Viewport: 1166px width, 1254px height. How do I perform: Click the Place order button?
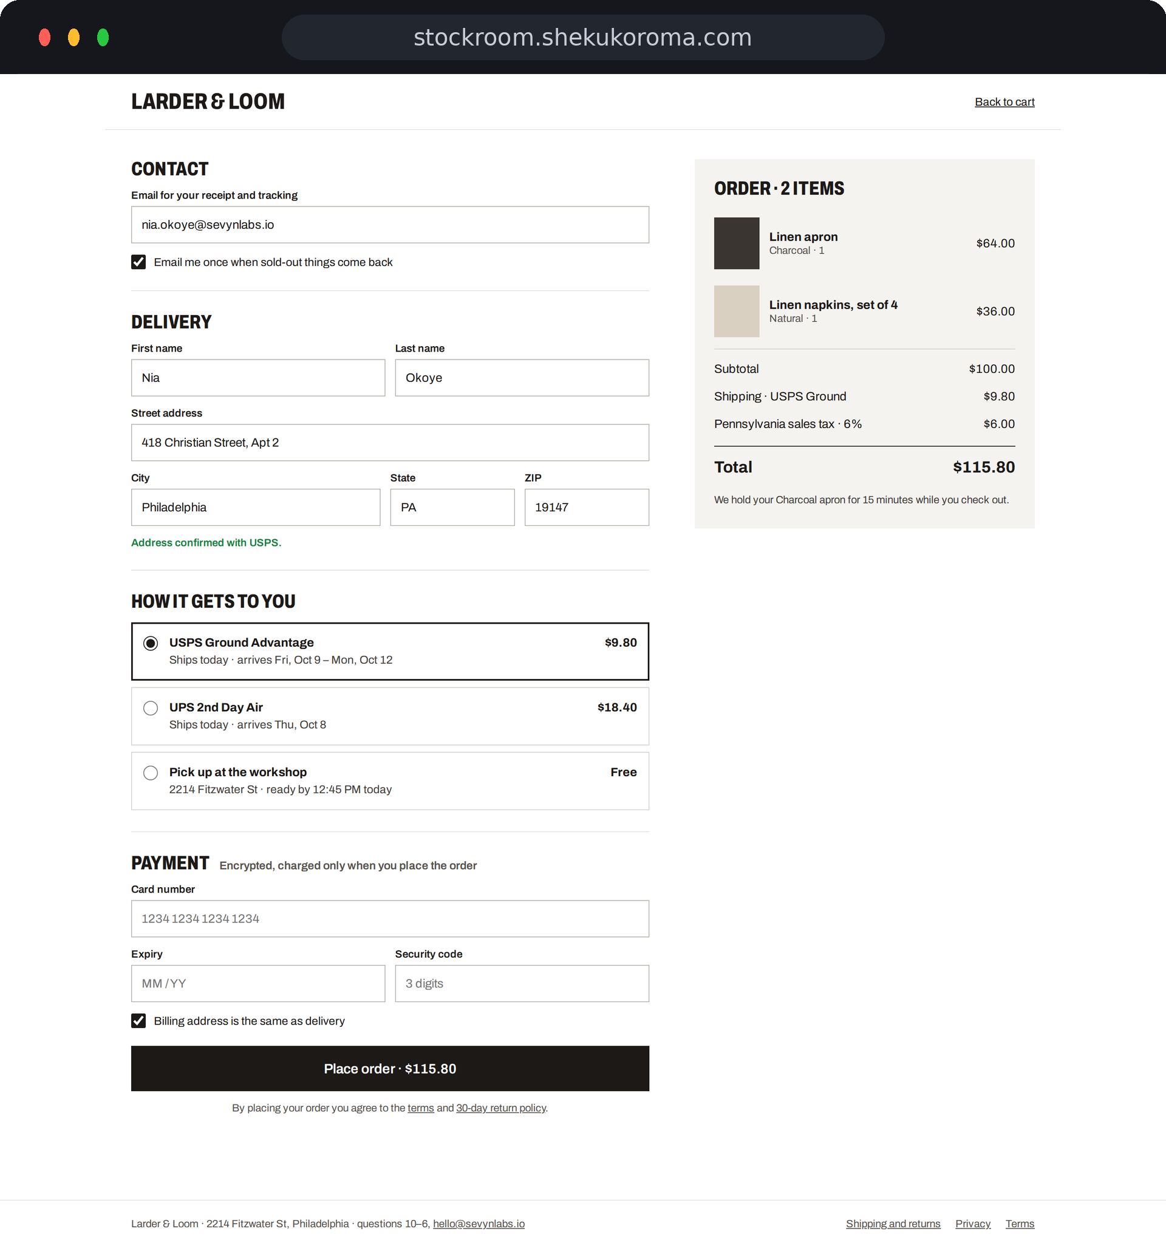[x=390, y=1069]
